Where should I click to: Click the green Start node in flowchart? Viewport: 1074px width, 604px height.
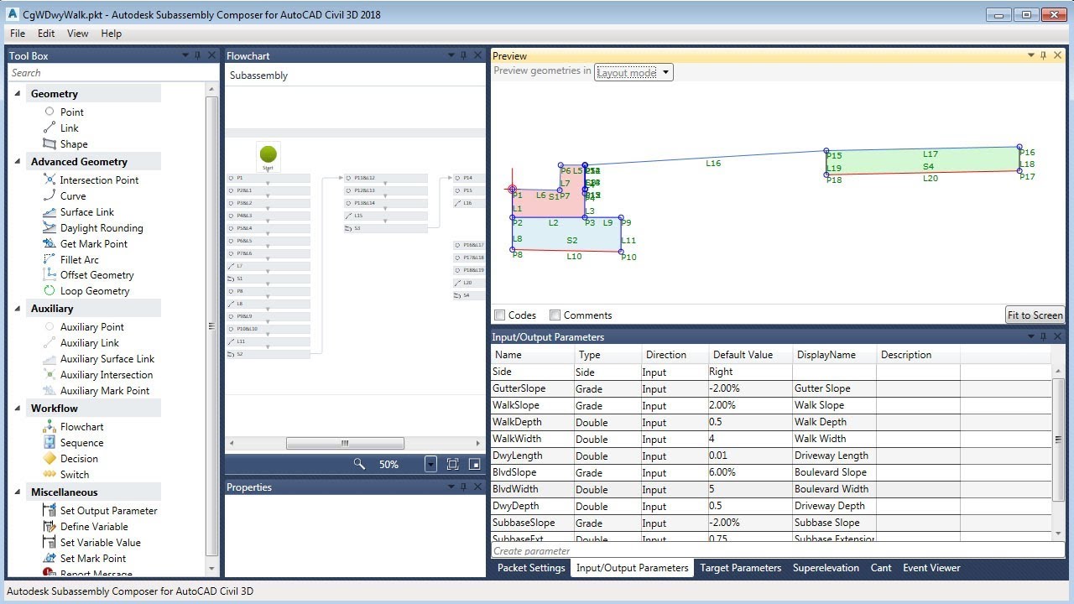pyautogui.click(x=268, y=154)
